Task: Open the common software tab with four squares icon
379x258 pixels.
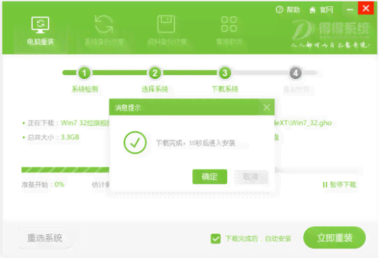Action: click(229, 31)
